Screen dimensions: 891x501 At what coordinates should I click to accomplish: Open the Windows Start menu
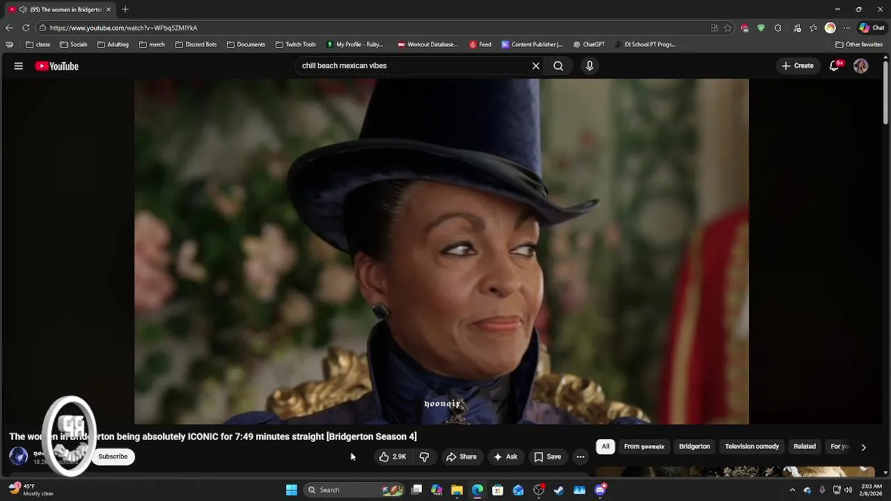click(292, 490)
